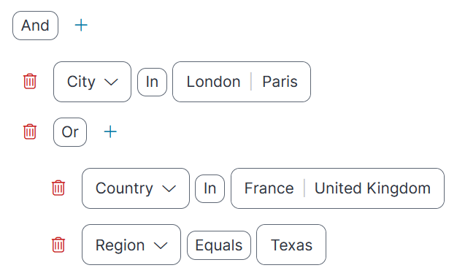
Task: Add a condition to the And group
Action: tap(81, 26)
